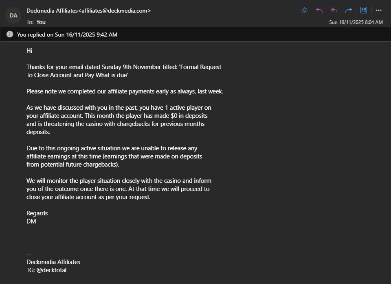Click the 'Regards' sign-off line
This screenshot has width=391, height=284.
tap(37, 213)
